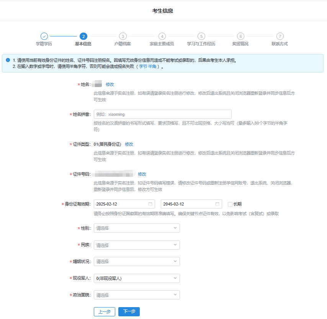Click step 6 circle for 奖惩情况

pyautogui.click(x=241, y=36)
